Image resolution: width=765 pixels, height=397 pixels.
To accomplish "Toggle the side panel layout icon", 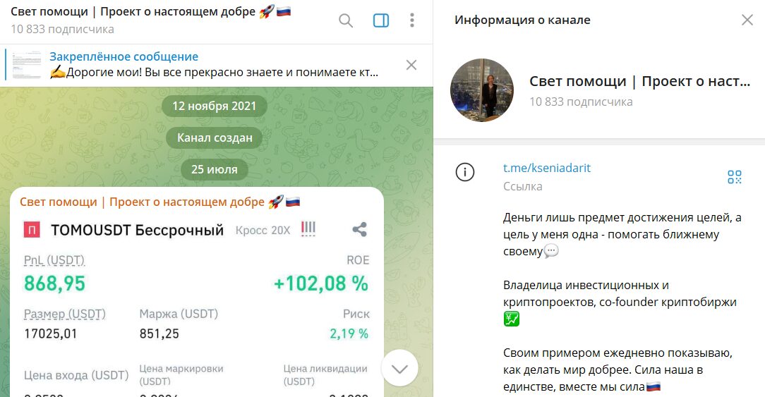I will click(x=381, y=20).
